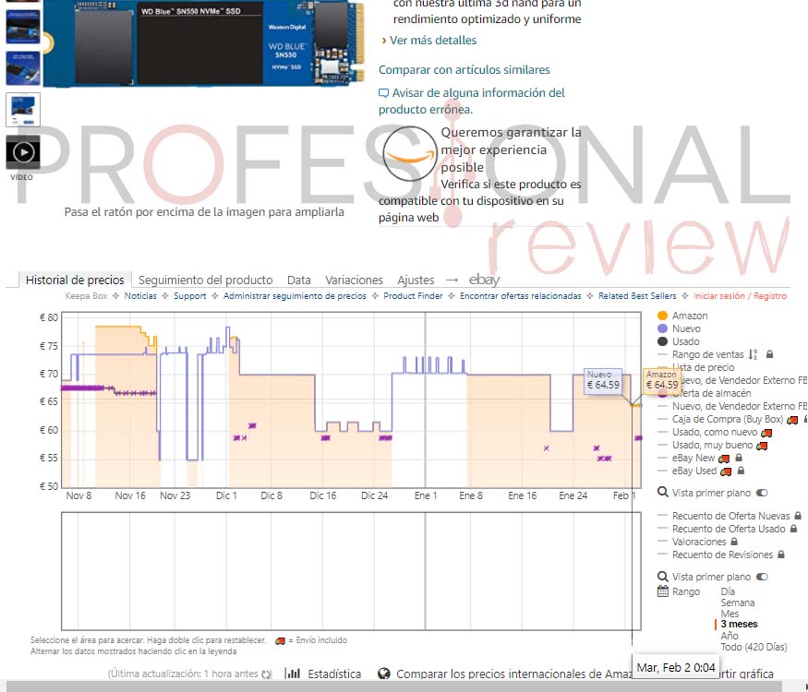Viewport: 808px width, 692px height.
Task: Click the Rango calendar icon
Action: point(663,591)
